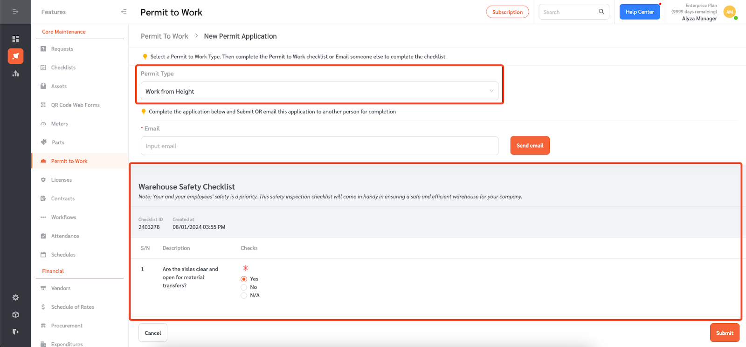Open Requests in the sidebar
Screen dimensions: 746x347
click(x=62, y=48)
